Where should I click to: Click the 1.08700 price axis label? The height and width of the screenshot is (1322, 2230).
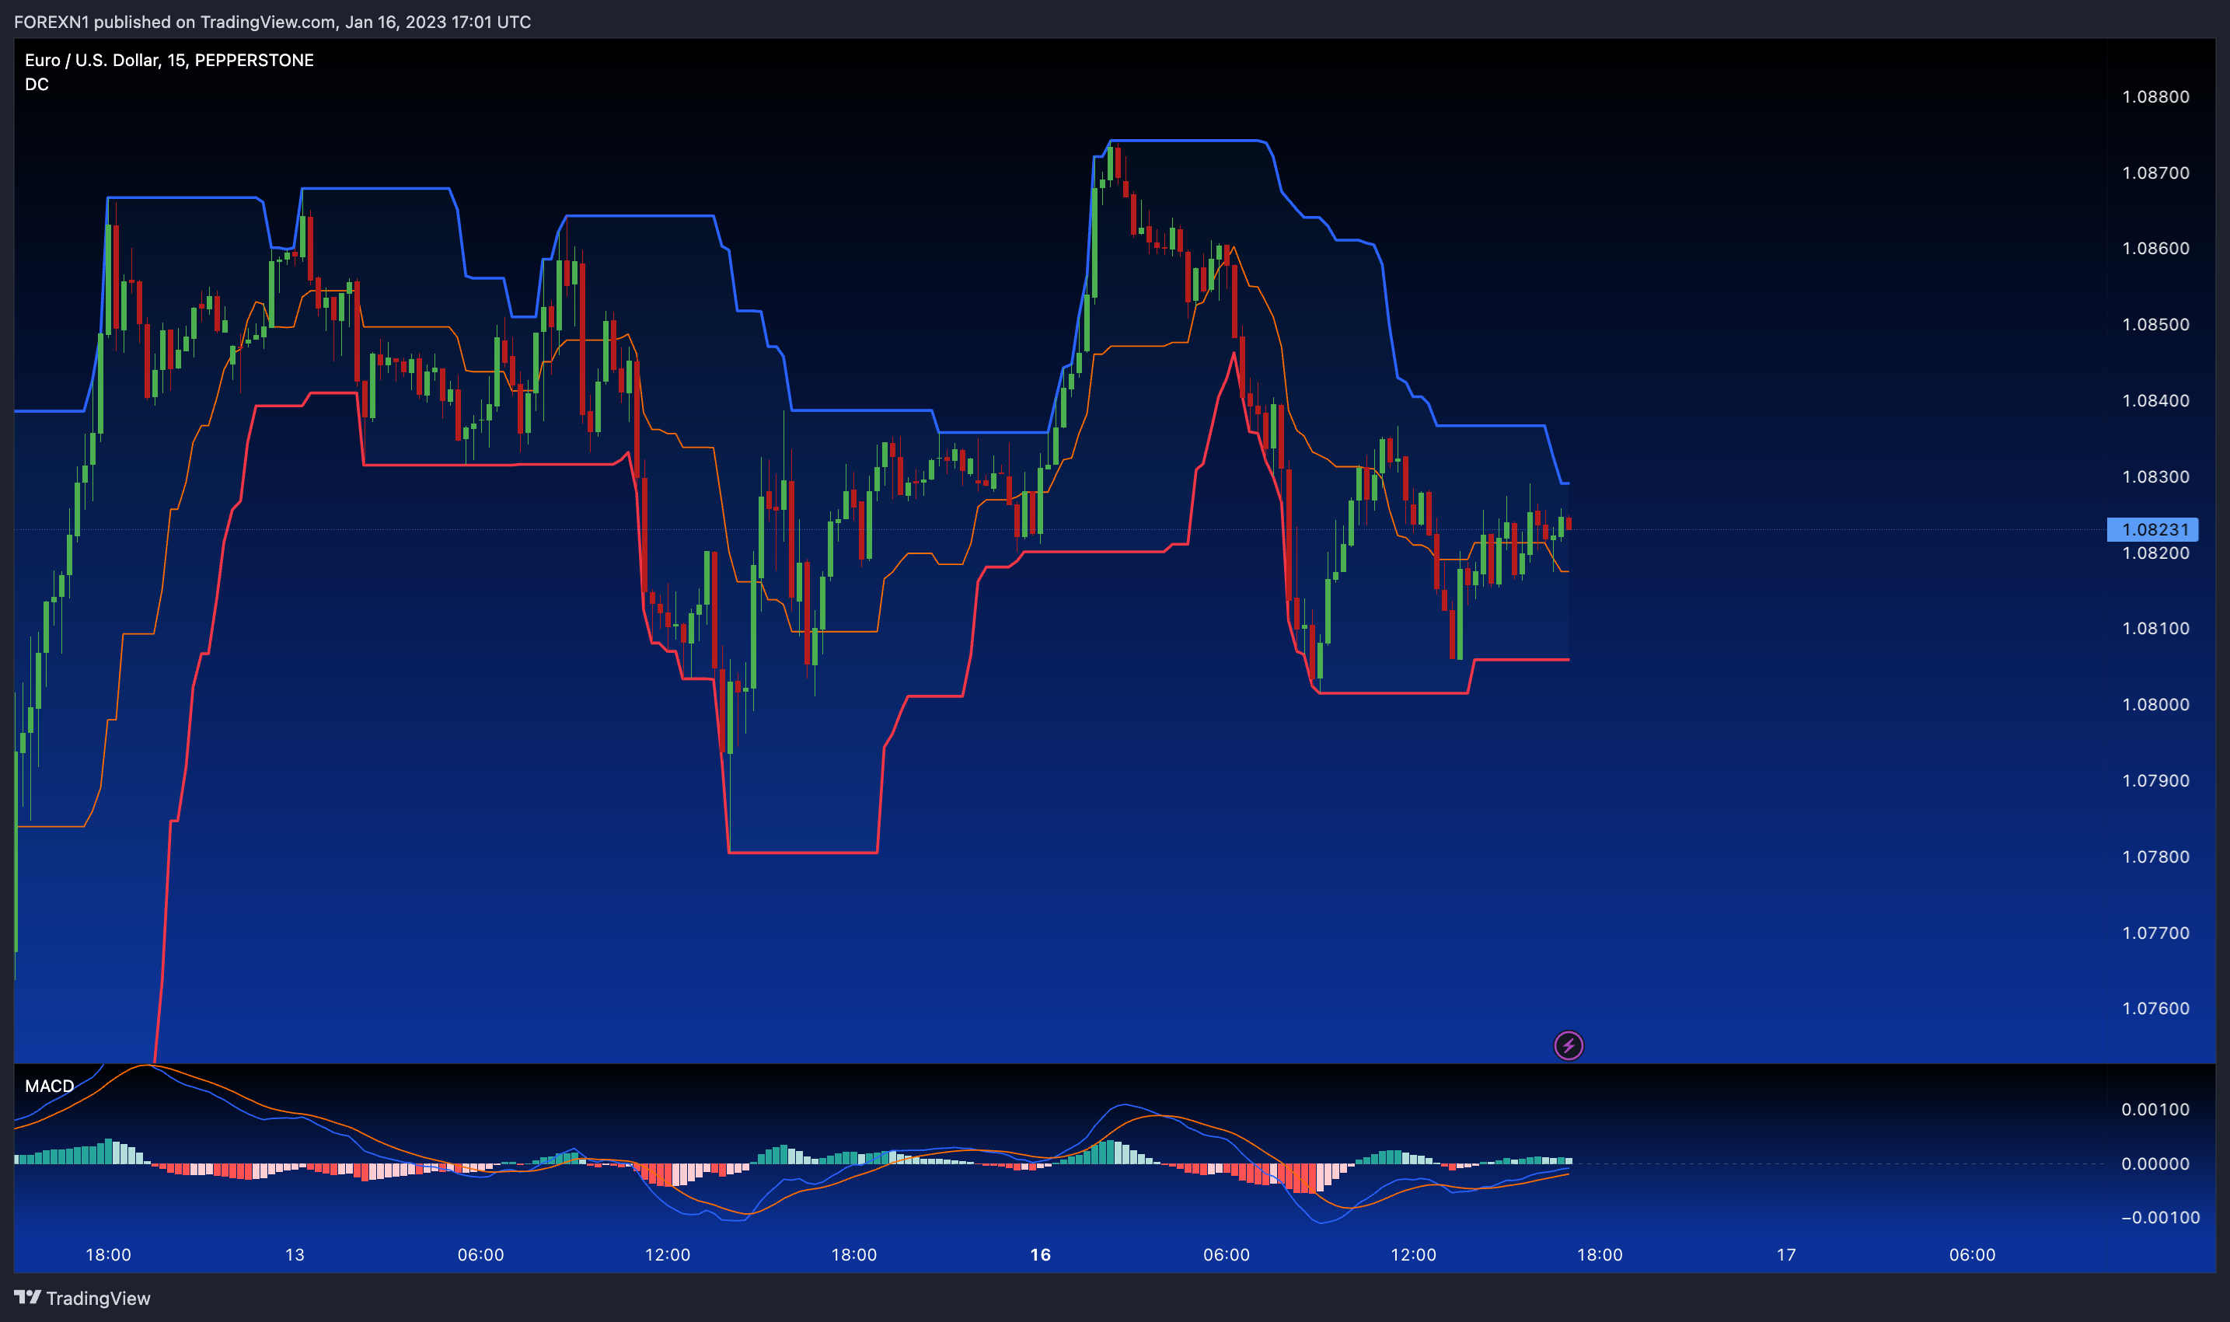2155,173
